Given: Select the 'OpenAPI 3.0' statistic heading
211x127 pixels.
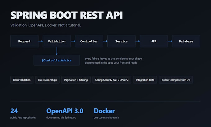Looking at the screenshot, I should pos(65,111).
